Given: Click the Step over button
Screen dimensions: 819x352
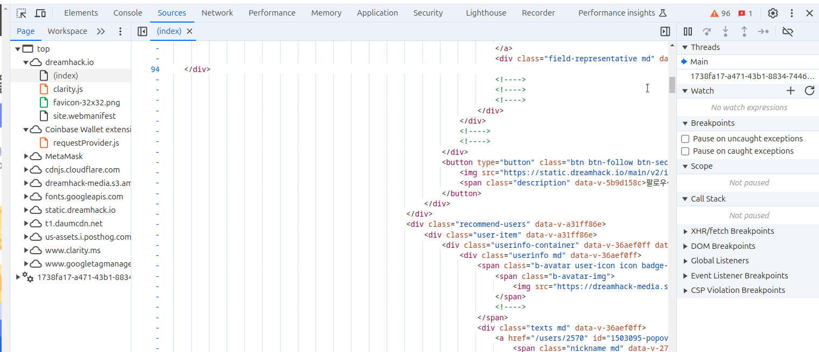Looking at the screenshot, I should tap(706, 32).
